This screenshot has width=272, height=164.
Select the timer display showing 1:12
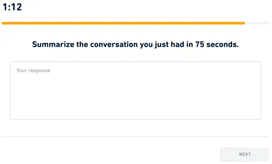pyautogui.click(x=12, y=7)
